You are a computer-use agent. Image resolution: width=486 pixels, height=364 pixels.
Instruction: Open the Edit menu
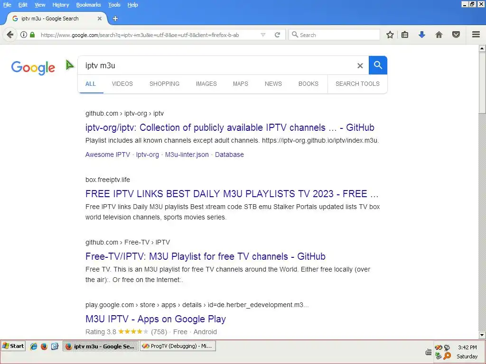click(23, 5)
